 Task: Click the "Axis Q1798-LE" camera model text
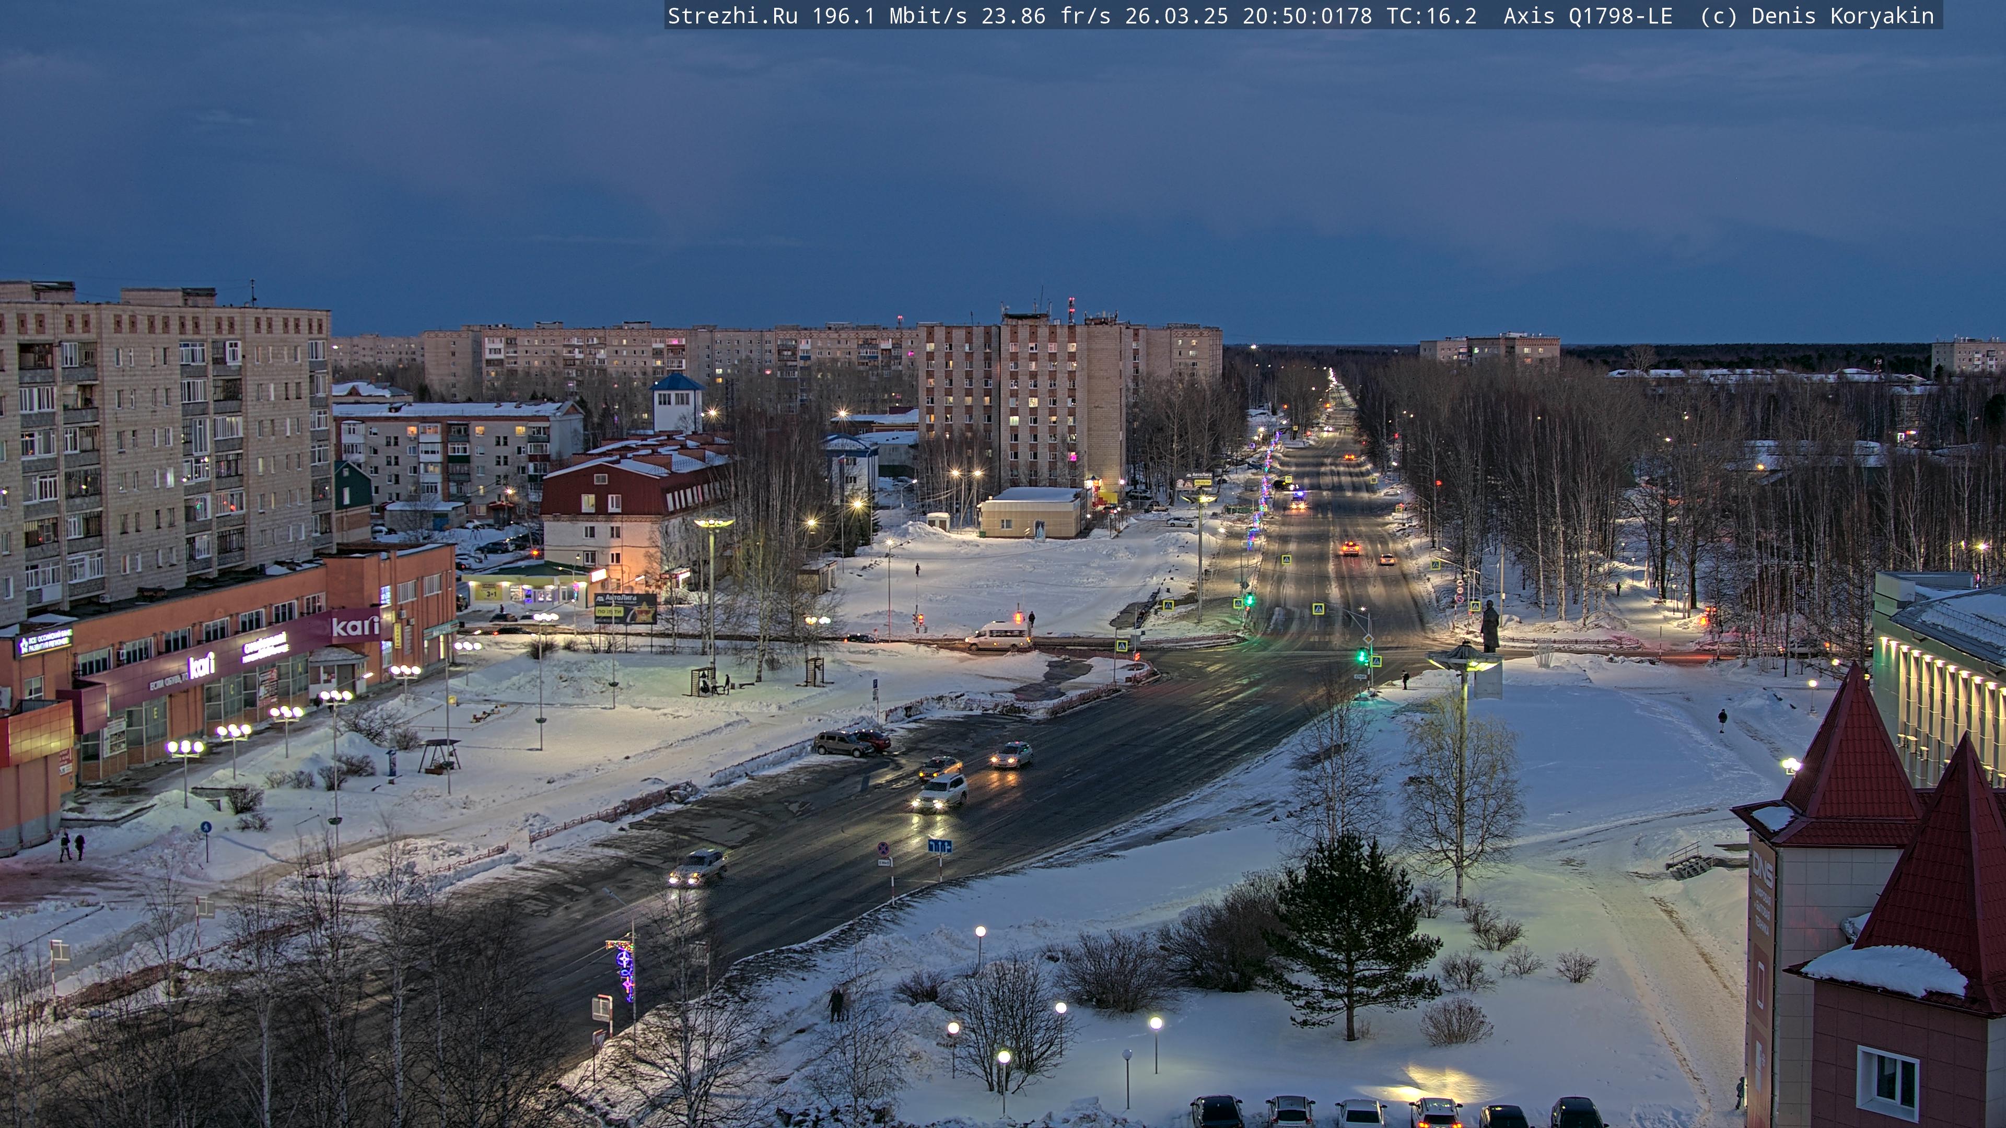click(1588, 16)
